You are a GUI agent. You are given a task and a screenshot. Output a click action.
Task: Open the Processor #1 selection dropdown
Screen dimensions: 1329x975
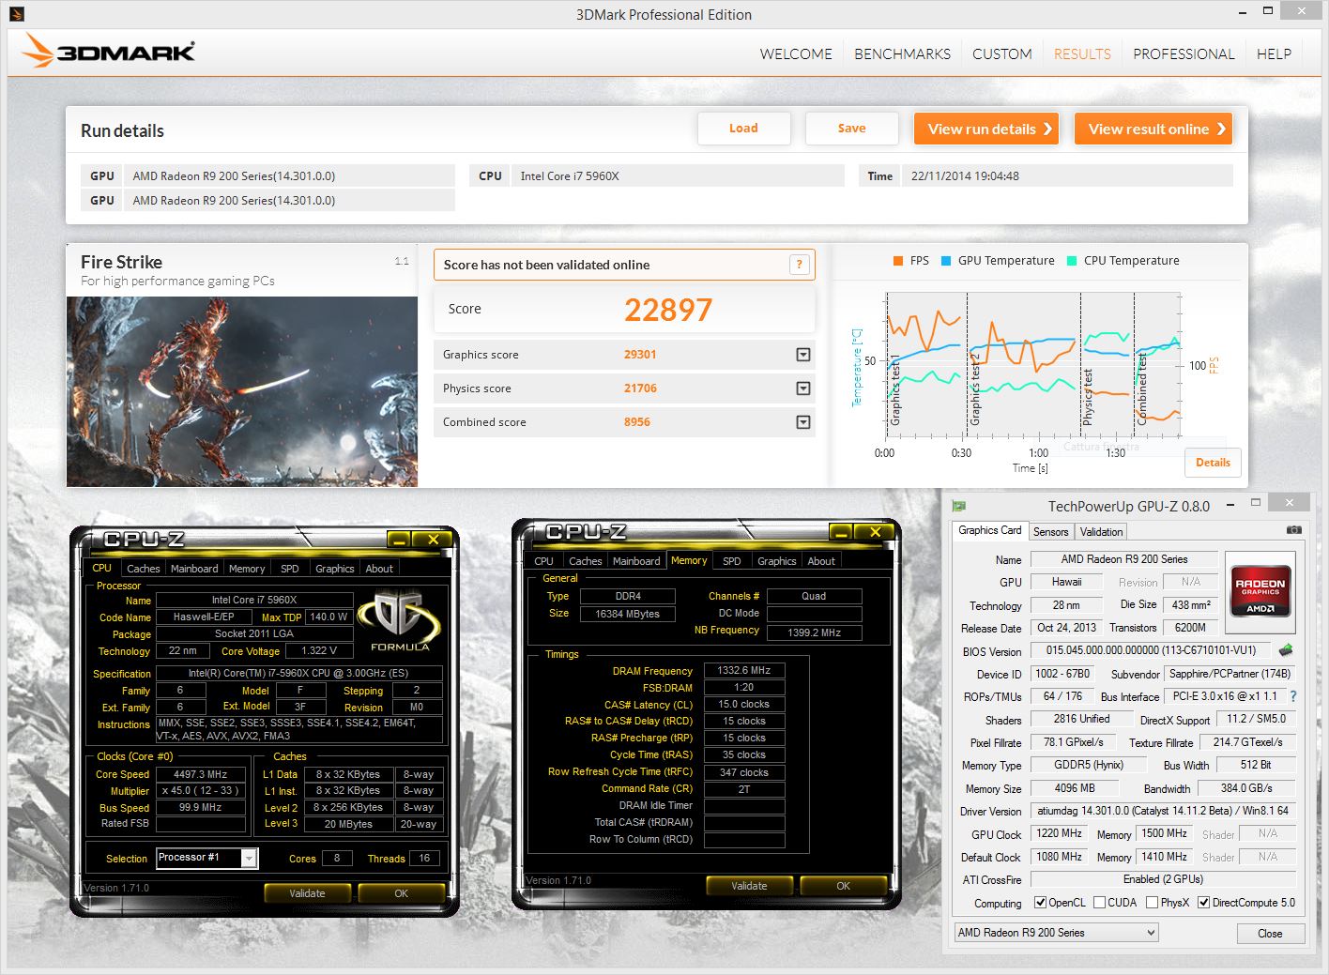206,858
